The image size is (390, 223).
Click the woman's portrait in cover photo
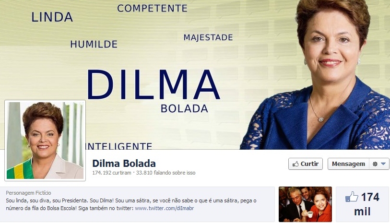coord(315,75)
